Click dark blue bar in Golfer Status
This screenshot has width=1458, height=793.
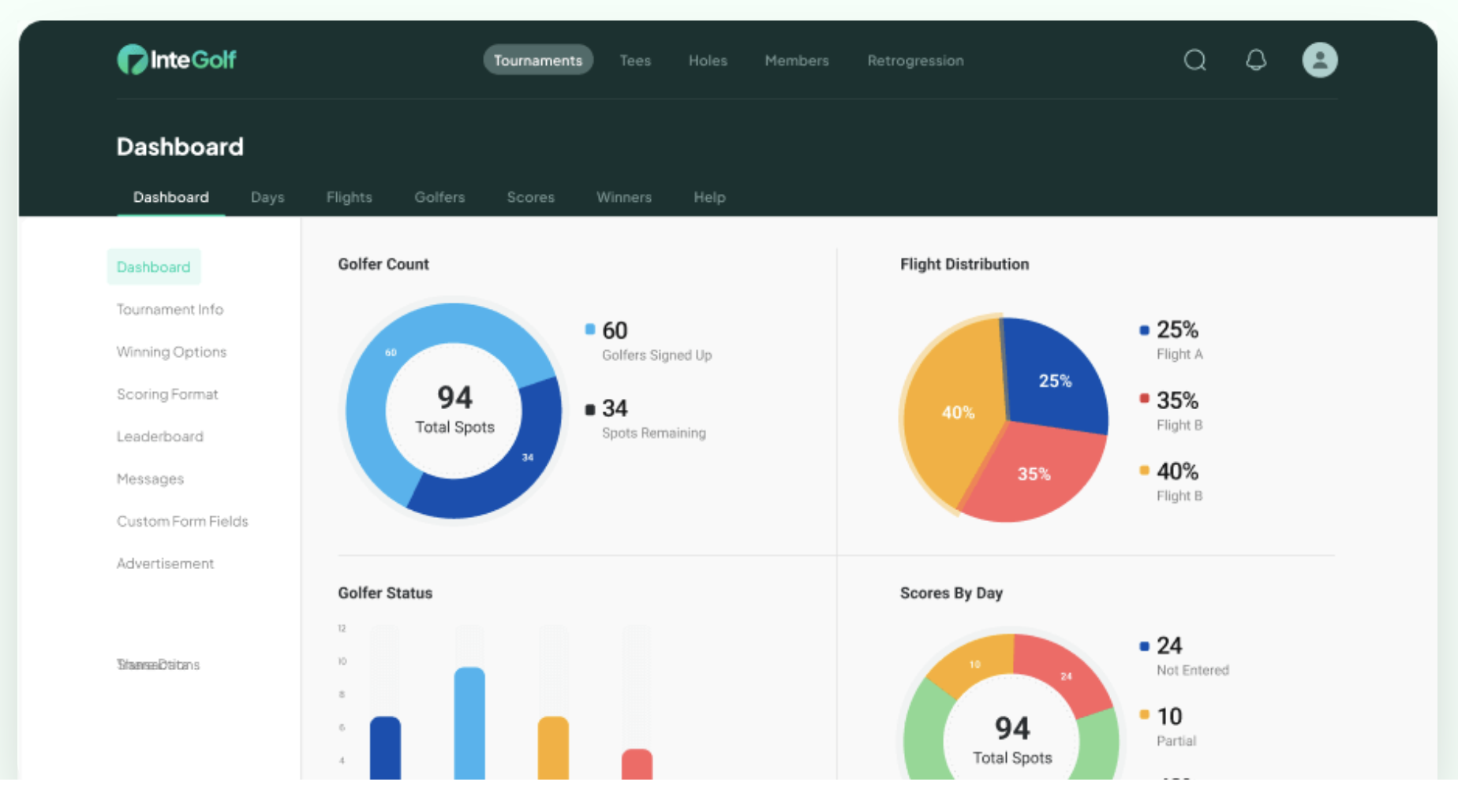[385, 749]
